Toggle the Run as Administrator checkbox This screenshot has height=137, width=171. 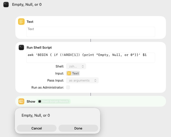coord(68,87)
